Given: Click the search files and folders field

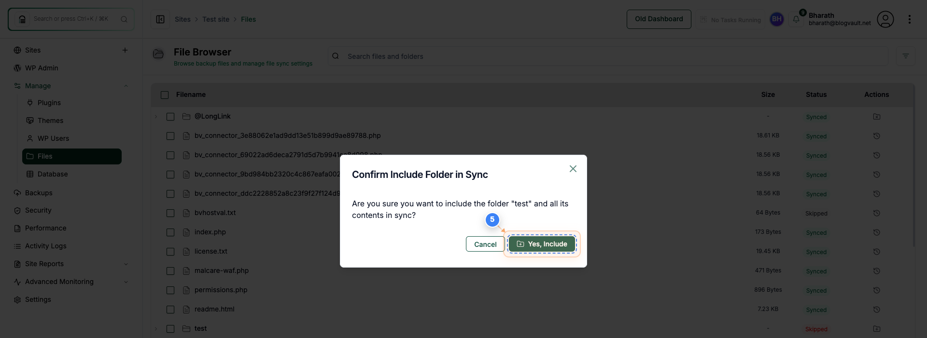Looking at the screenshot, I should click(608, 56).
